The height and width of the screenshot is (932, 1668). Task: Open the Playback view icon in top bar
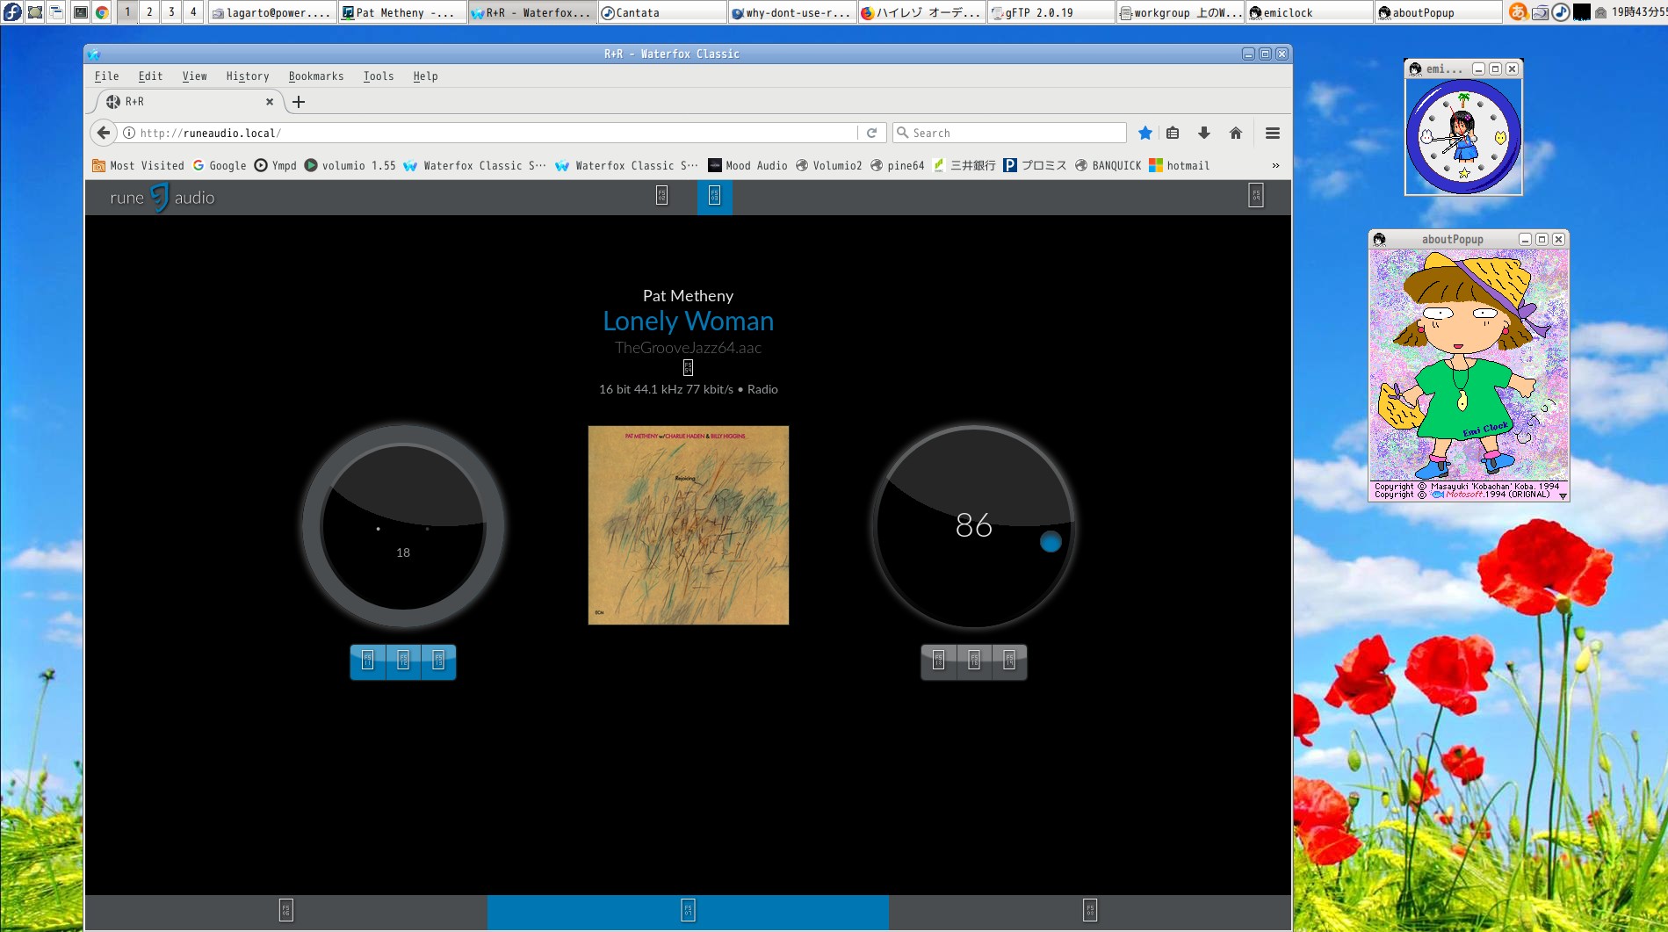coord(714,196)
